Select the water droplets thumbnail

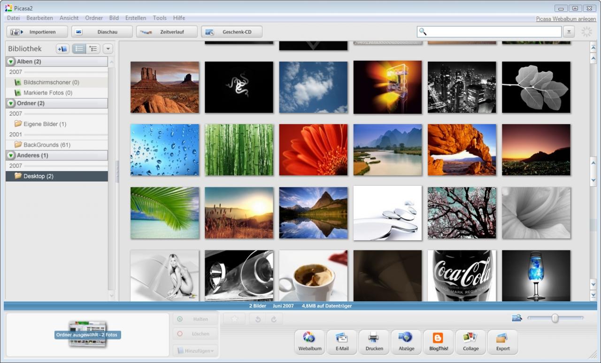pyautogui.click(x=165, y=150)
